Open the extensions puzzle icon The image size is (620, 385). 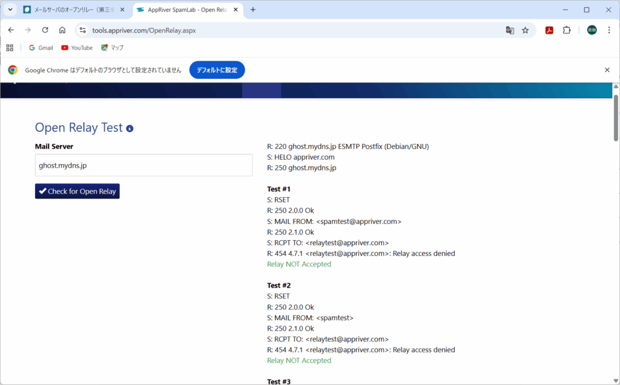tap(567, 30)
